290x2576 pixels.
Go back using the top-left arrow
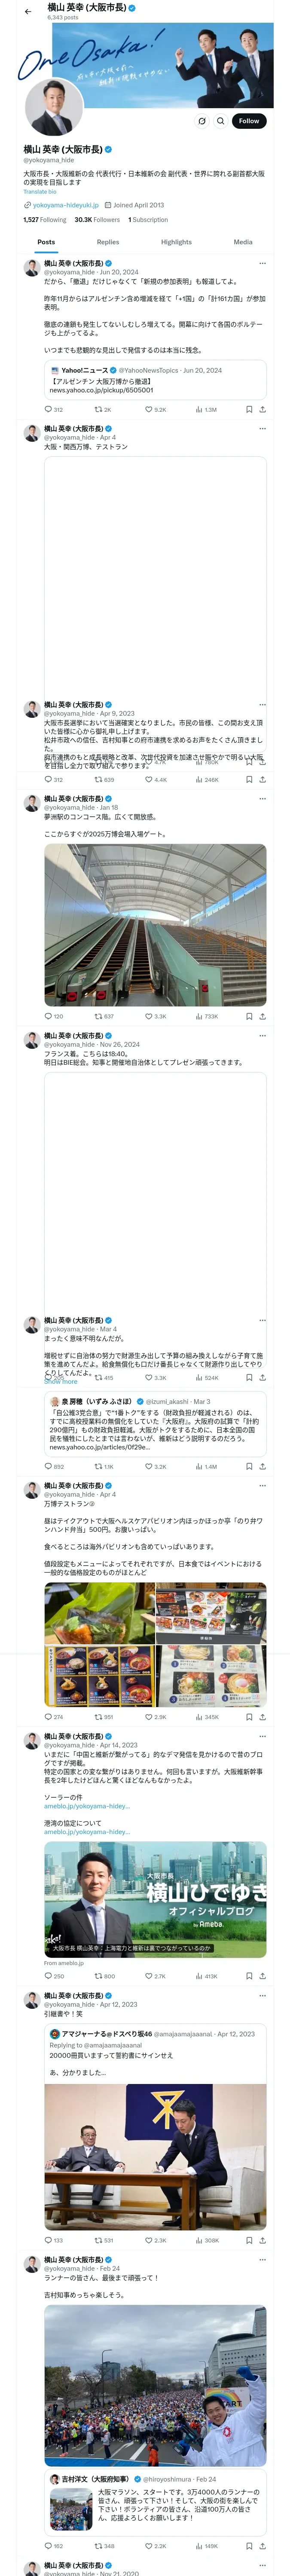[x=28, y=11]
